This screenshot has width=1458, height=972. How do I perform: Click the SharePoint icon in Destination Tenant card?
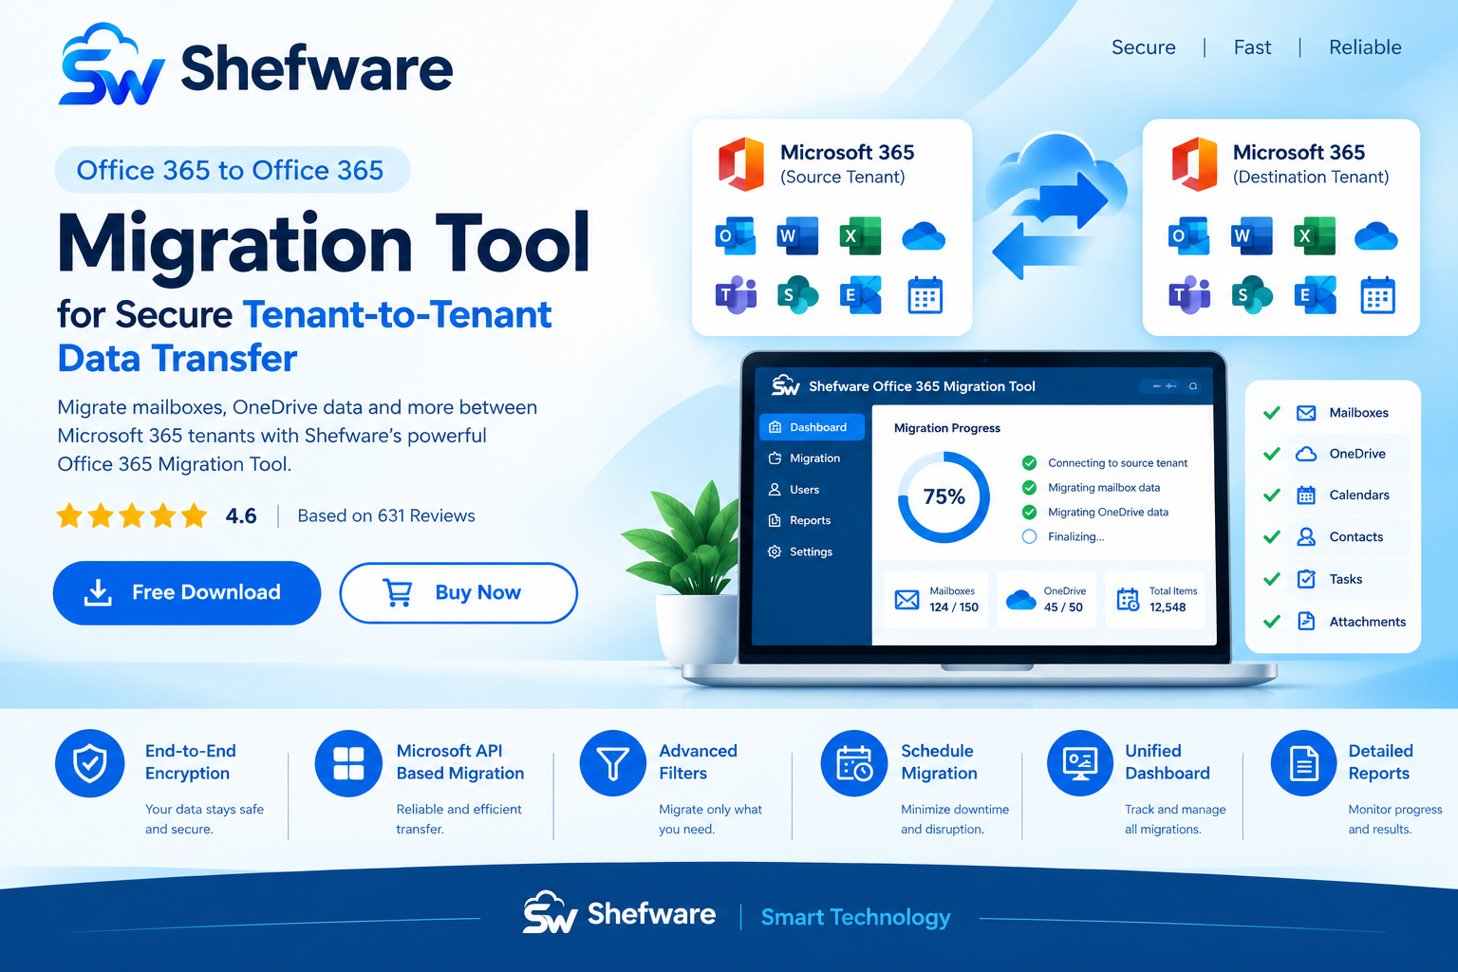1251,295
